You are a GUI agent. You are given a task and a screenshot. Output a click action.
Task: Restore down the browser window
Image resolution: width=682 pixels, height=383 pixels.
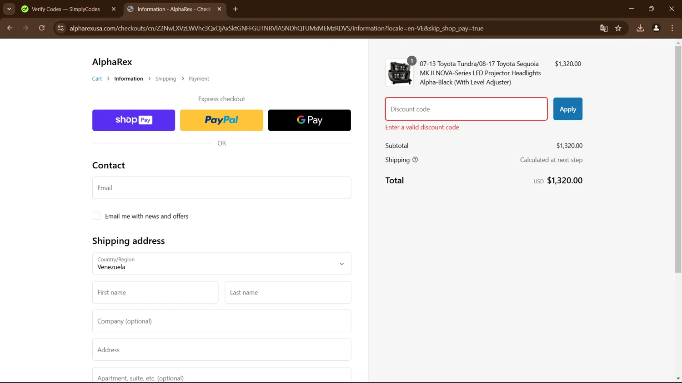click(x=651, y=9)
